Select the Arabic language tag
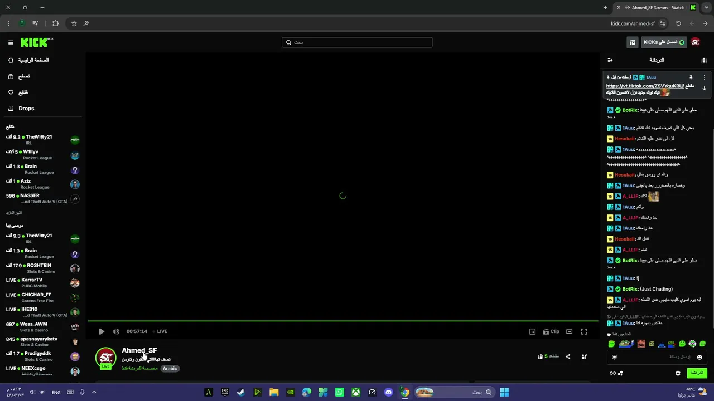 click(170, 368)
